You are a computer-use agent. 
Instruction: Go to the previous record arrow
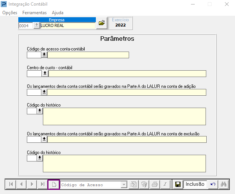(21, 184)
